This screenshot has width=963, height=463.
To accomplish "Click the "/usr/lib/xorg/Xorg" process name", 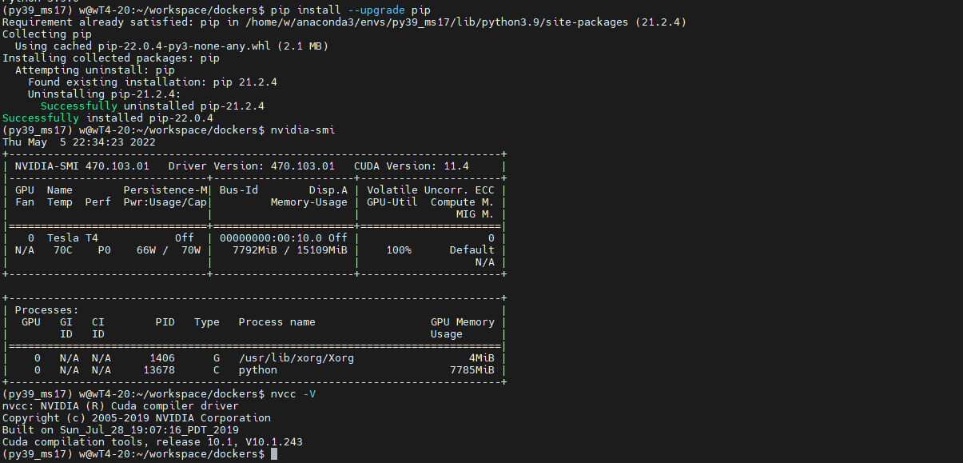I will pyautogui.click(x=296, y=358).
